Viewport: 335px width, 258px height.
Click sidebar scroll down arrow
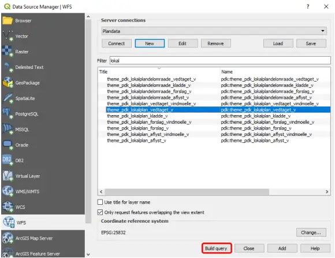(88, 255)
